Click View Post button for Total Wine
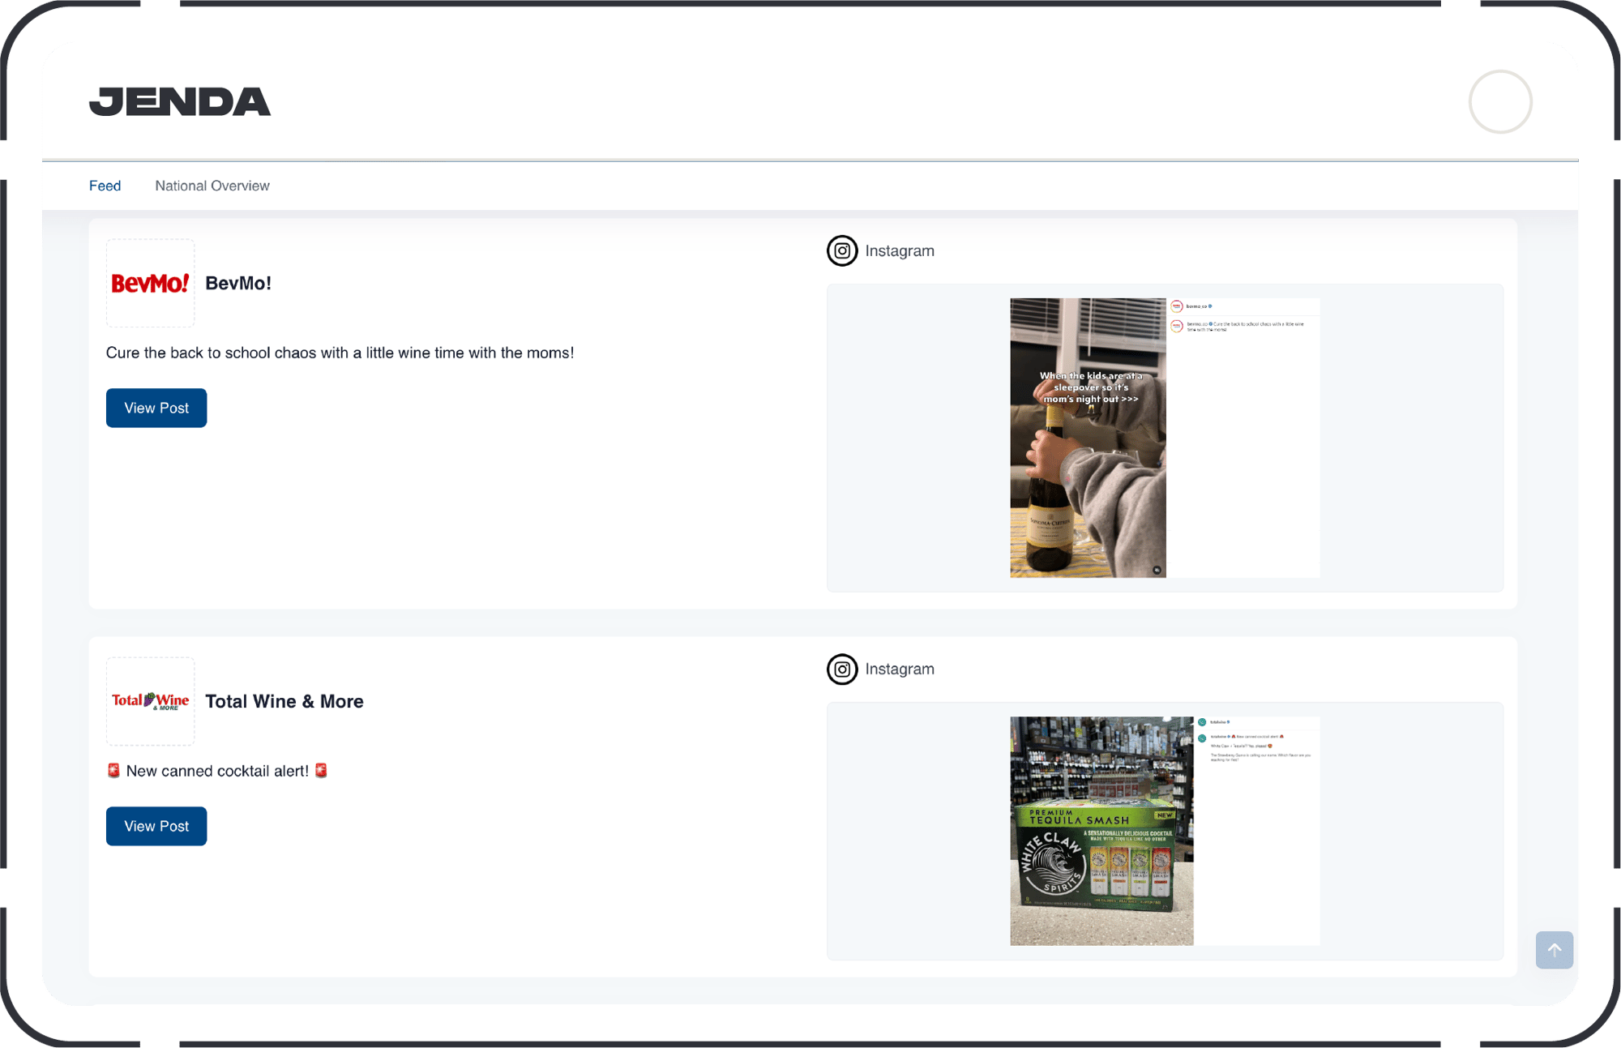 156,826
